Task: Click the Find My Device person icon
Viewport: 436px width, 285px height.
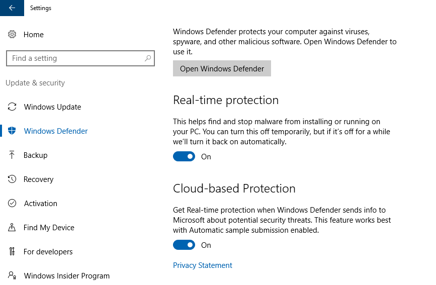Action: [12, 227]
